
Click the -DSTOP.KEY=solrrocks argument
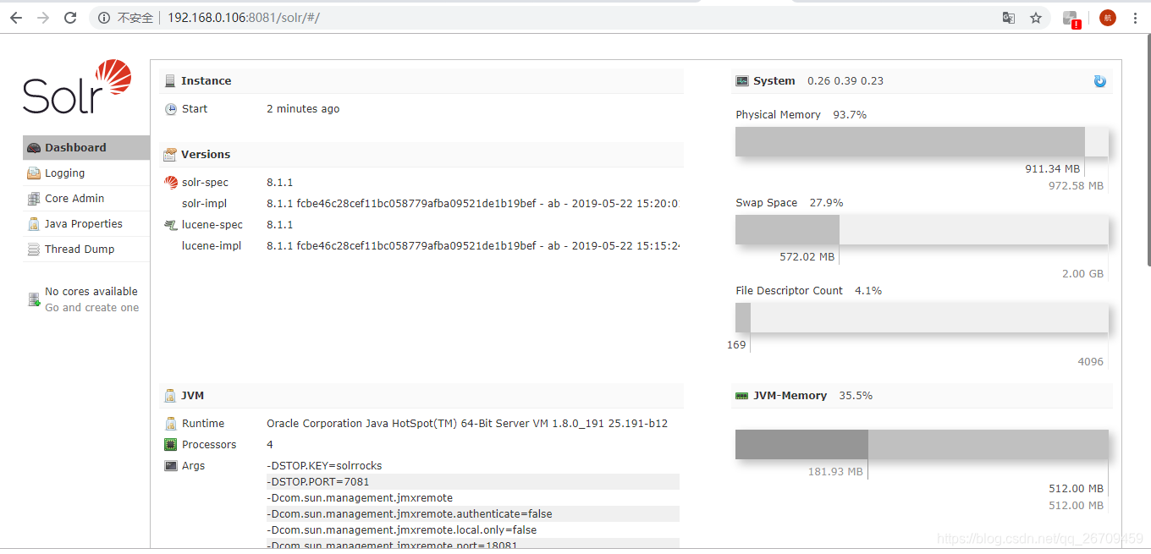pyautogui.click(x=324, y=466)
